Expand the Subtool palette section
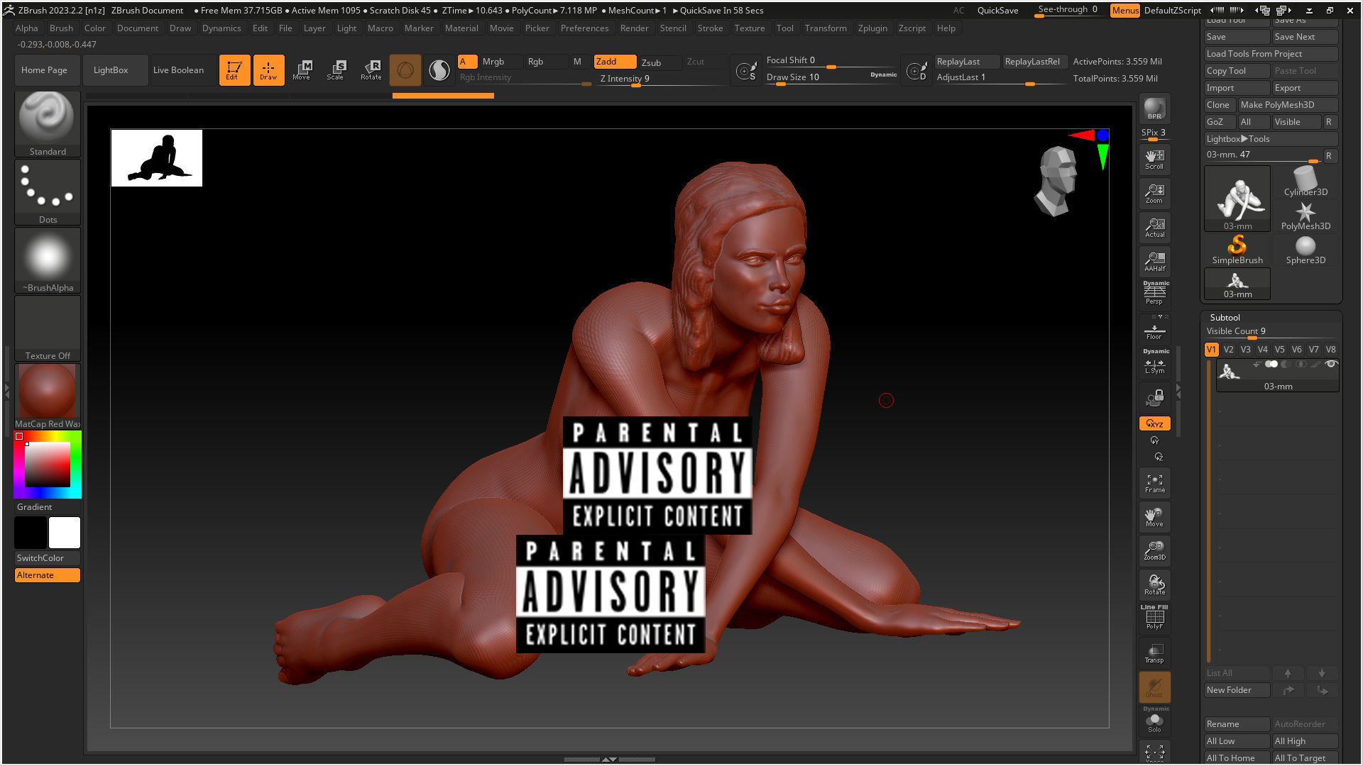1363x766 pixels. coord(1225,317)
